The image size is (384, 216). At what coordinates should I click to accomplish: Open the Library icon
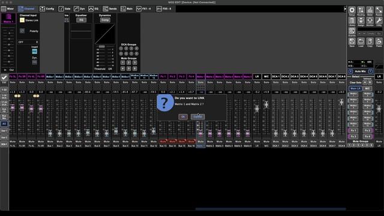[x=352, y=20]
